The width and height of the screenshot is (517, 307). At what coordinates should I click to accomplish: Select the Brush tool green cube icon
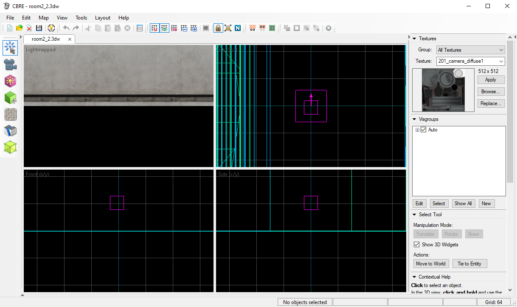10,98
